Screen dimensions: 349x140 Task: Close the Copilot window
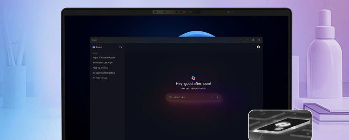(x=259, y=40)
